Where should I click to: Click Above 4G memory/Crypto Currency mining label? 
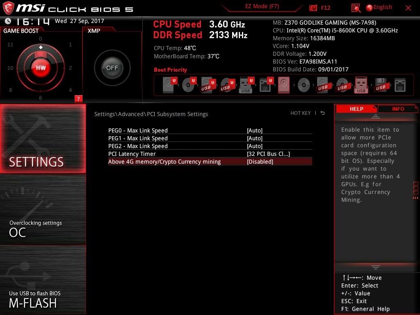pyautogui.click(x=164, y=162)
